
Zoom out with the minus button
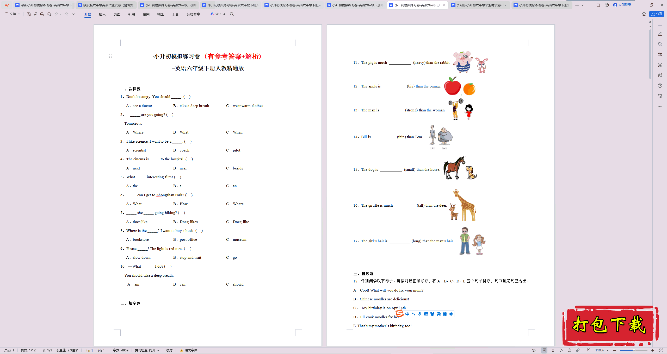point(615,350)
